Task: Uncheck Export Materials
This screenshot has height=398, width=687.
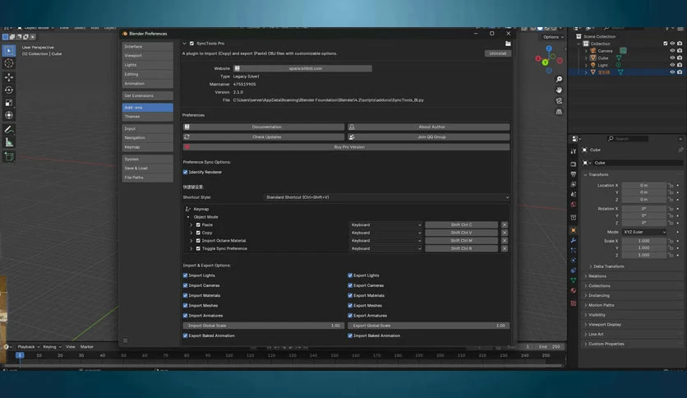Action: tap(350, 295)
